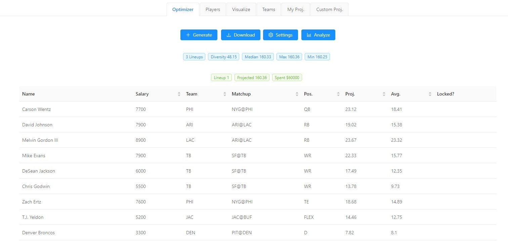Select the Lineup 1 badge
Image resolution: width=508 pixels, height=249 pixels.
click(x=221, y=77)
